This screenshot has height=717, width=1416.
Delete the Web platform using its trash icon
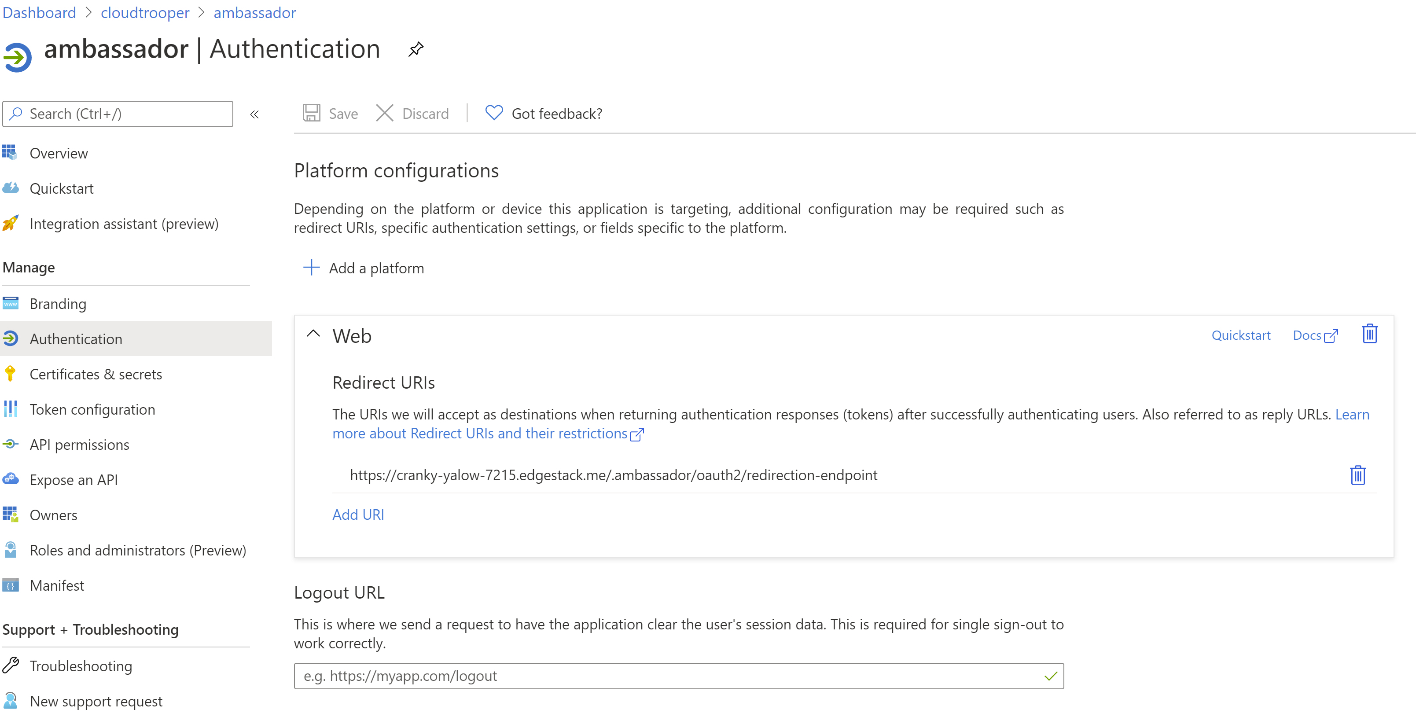1369,334
